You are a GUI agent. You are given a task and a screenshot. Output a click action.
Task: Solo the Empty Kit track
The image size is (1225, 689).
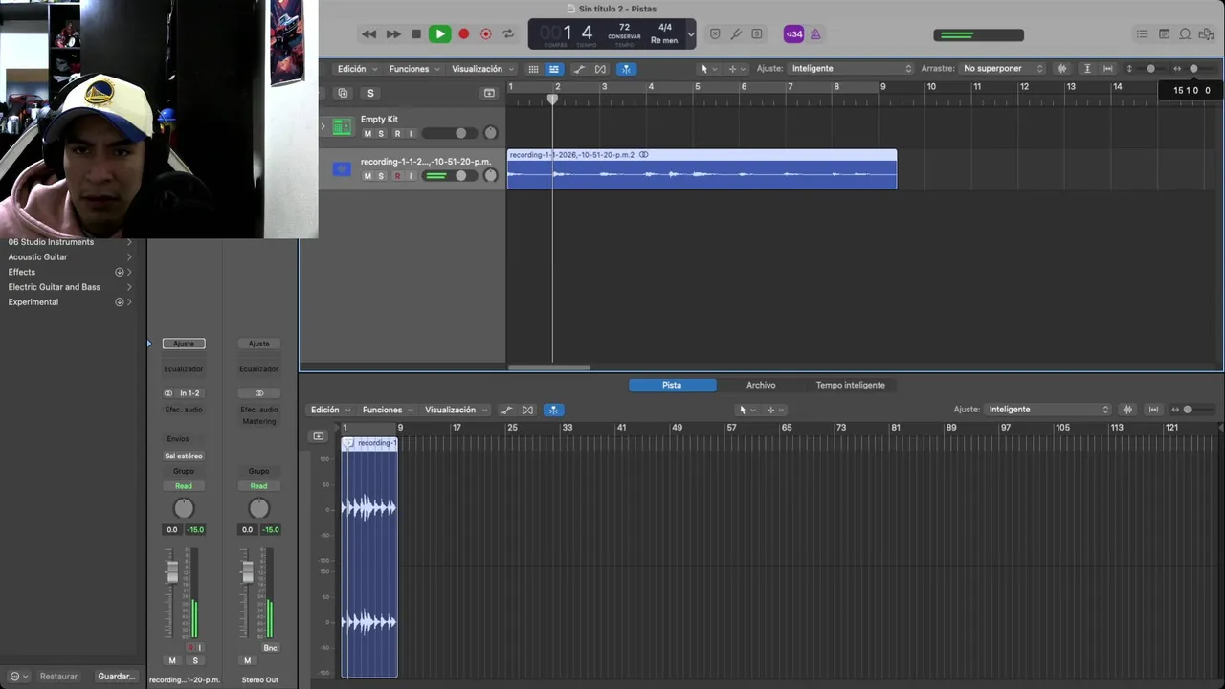(x=381, y=134)
